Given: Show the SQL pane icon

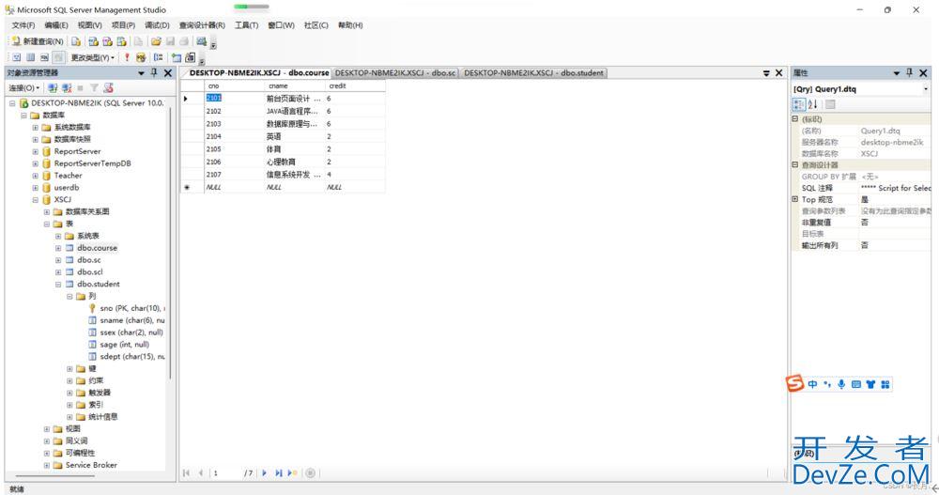Looking at the screenshot, I should point(44,57).
